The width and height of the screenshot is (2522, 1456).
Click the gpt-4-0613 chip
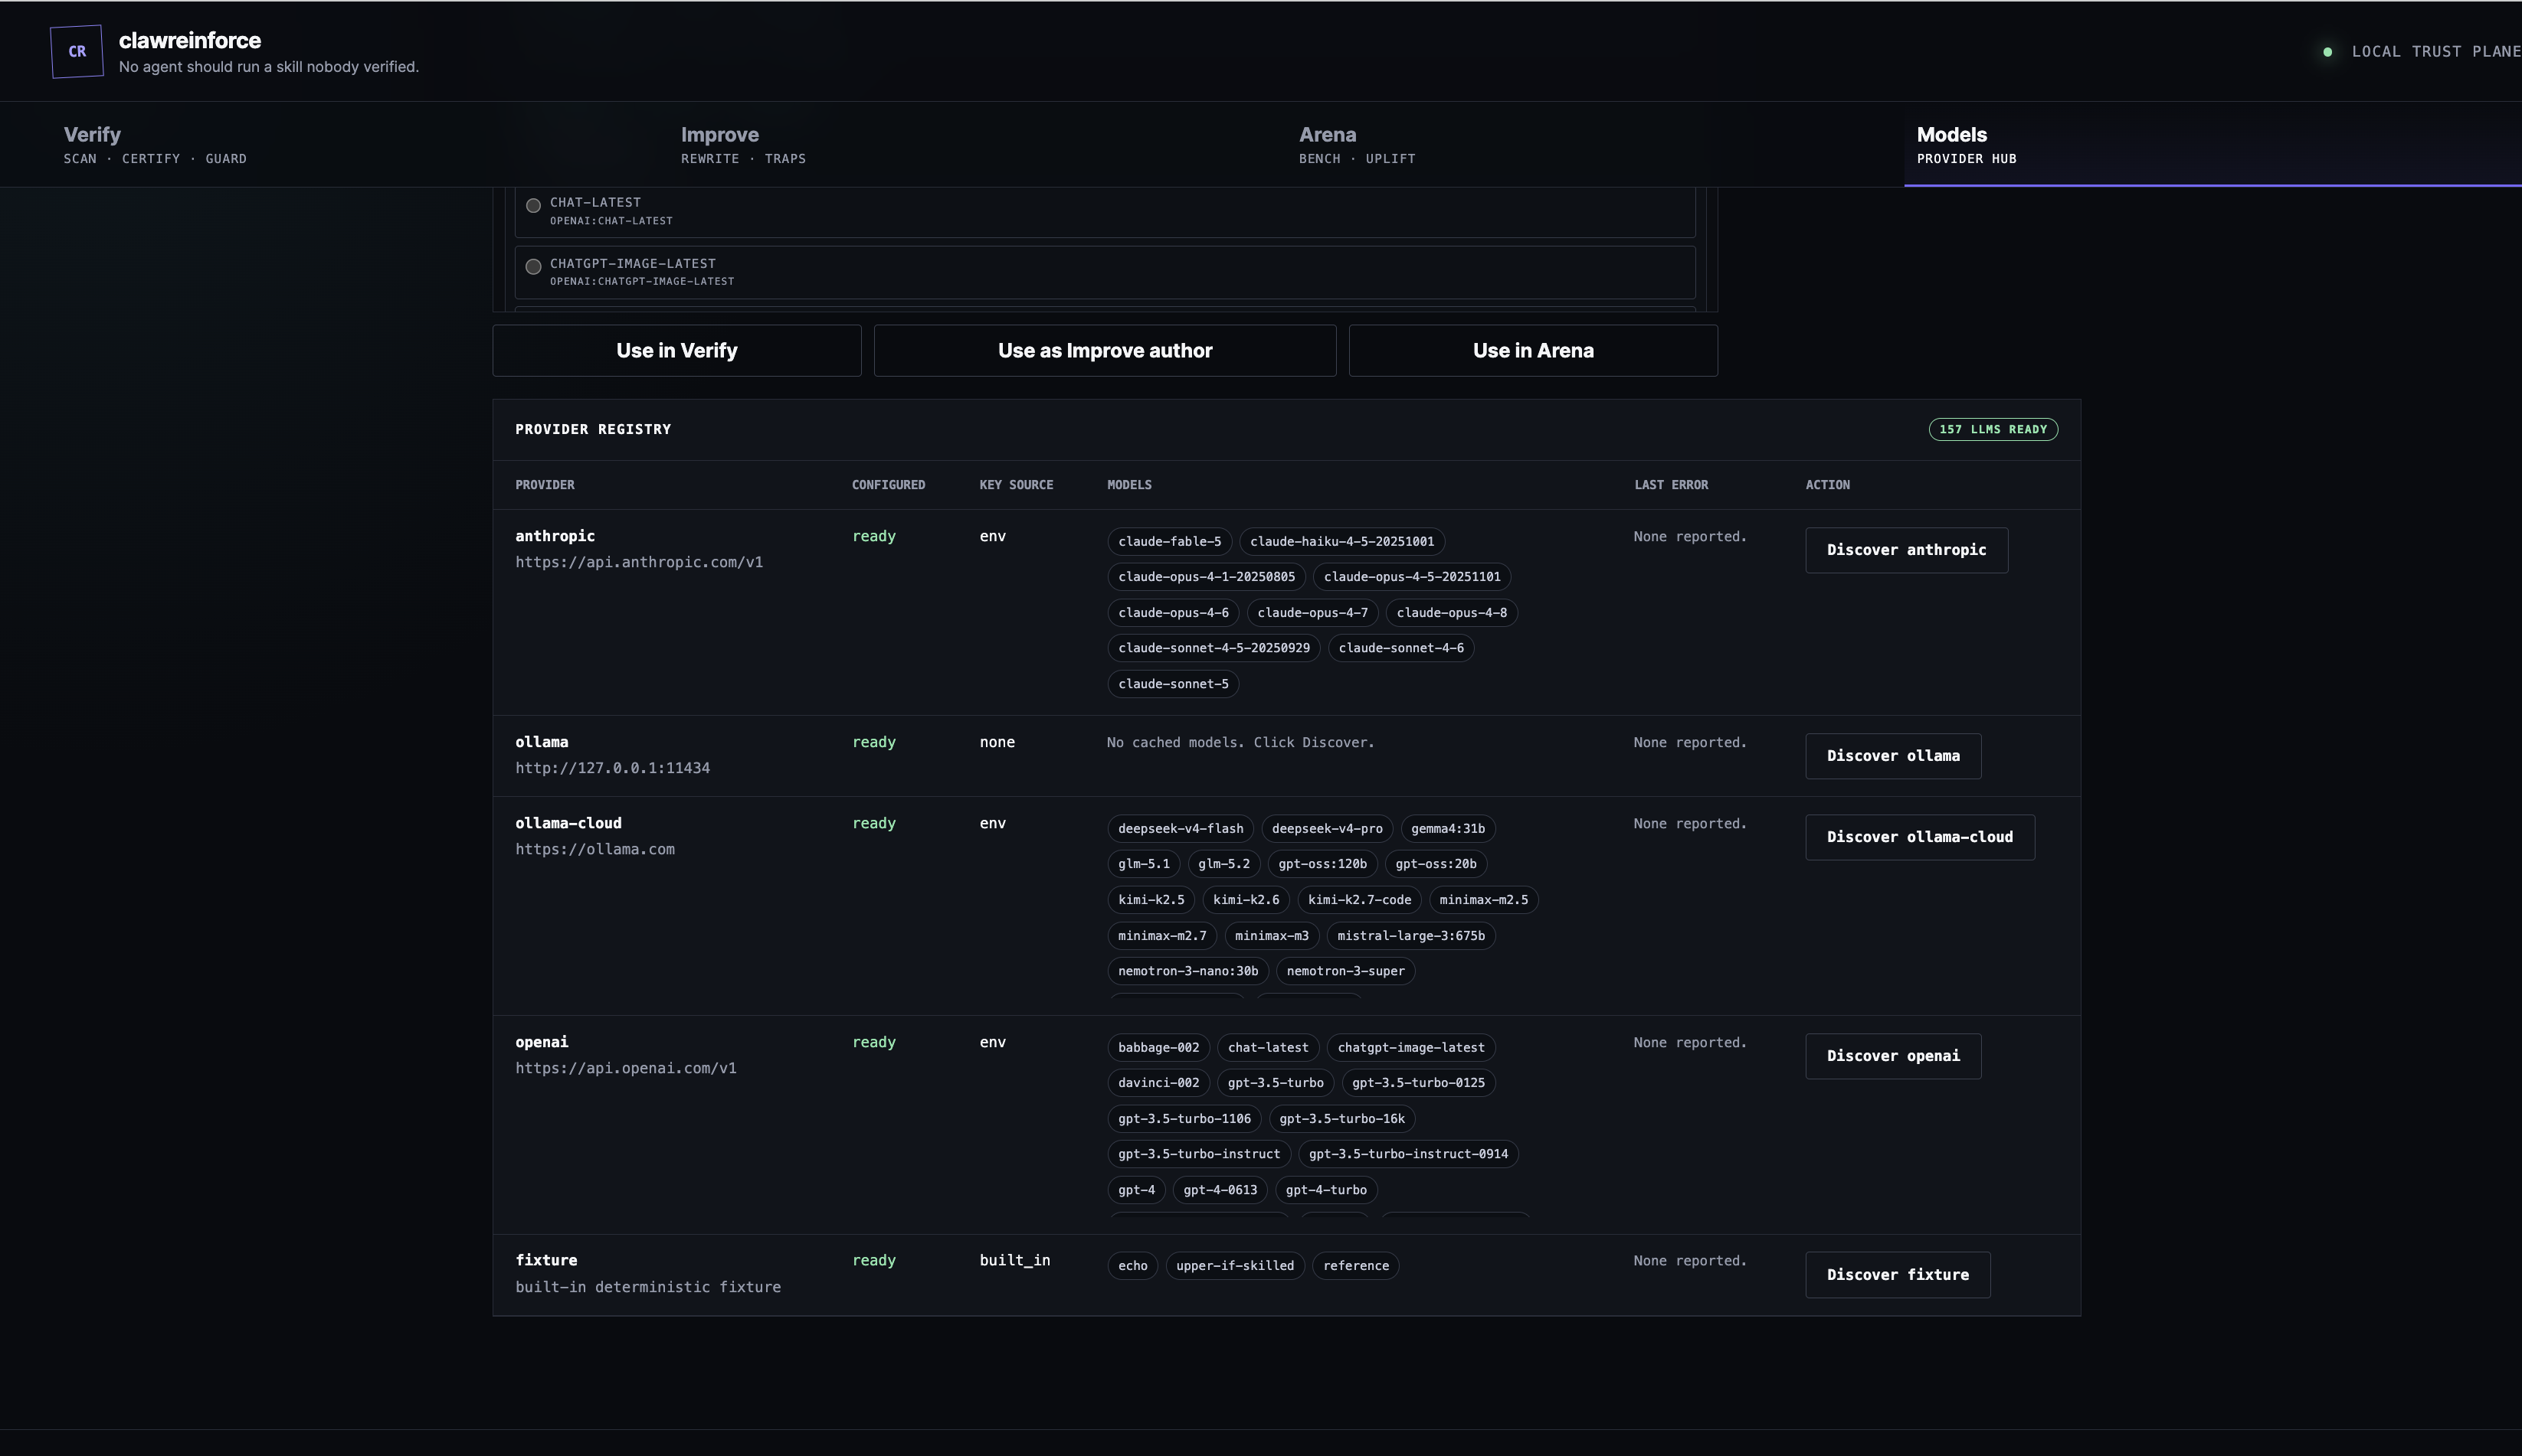1220,1190
